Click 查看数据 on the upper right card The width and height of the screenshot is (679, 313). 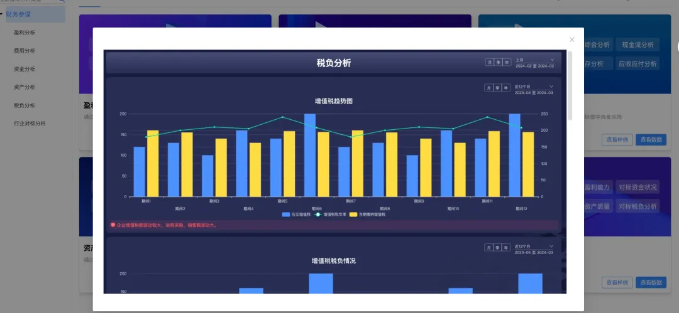click(x=651, y=140)
